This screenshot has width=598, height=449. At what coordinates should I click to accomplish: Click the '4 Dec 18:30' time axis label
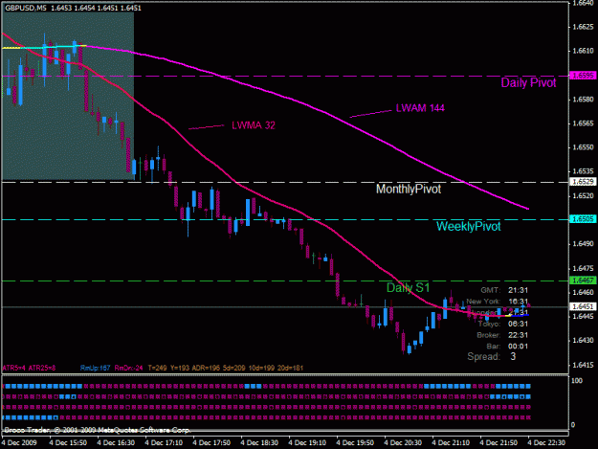tap(259, 443)
